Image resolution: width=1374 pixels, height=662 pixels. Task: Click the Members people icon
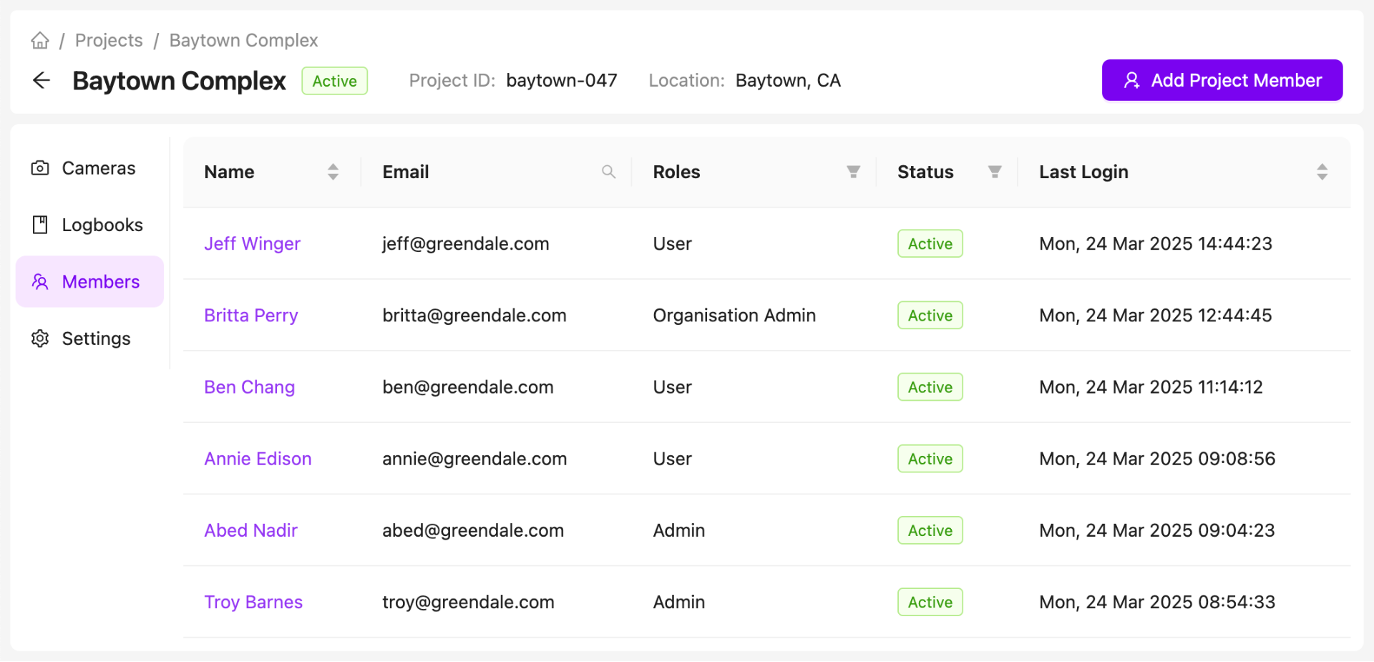point(40,281)
